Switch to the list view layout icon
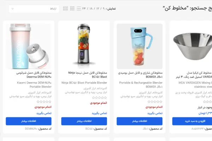The height and width of the screenshot is (141, 212). coord(79,8)
